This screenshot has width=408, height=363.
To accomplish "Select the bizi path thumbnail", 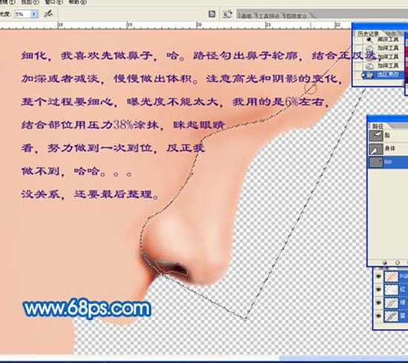I will (376, 162).
